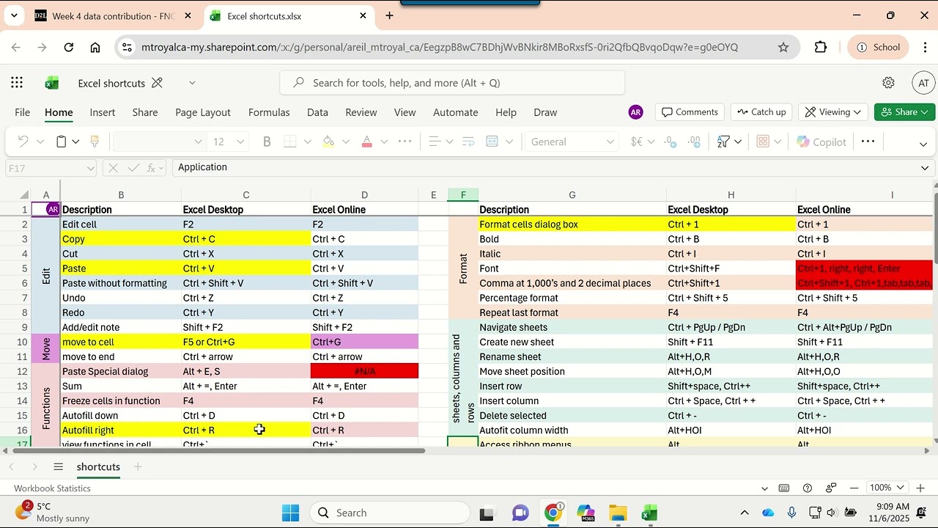Expand the workbook title dropdown chevron
938x528 pixels.
[192, 83]
